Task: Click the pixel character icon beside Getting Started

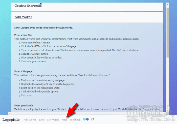Action: click(40, 5)
